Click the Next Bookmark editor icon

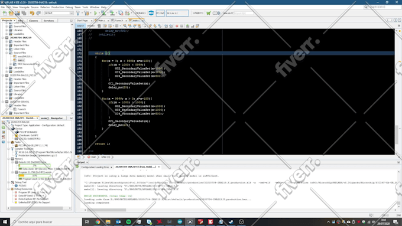click(x=155, y=26)
